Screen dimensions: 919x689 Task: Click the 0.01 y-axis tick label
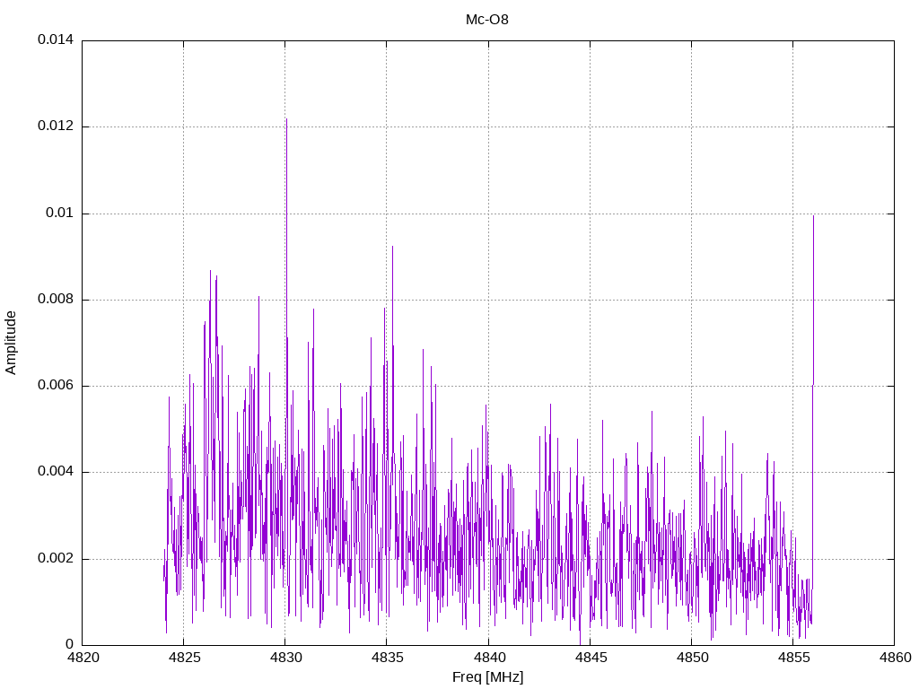tap(60, 213)
